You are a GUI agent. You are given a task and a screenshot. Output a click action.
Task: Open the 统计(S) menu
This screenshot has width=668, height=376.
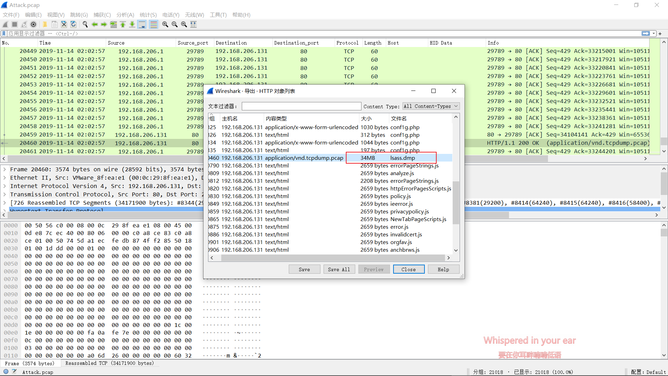148,15
